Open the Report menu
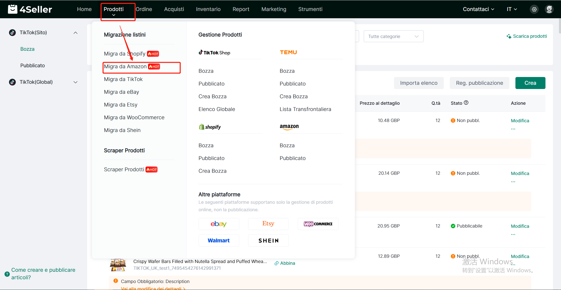The height and width of the screenshot is (290, 561). (x=241, y=9)
